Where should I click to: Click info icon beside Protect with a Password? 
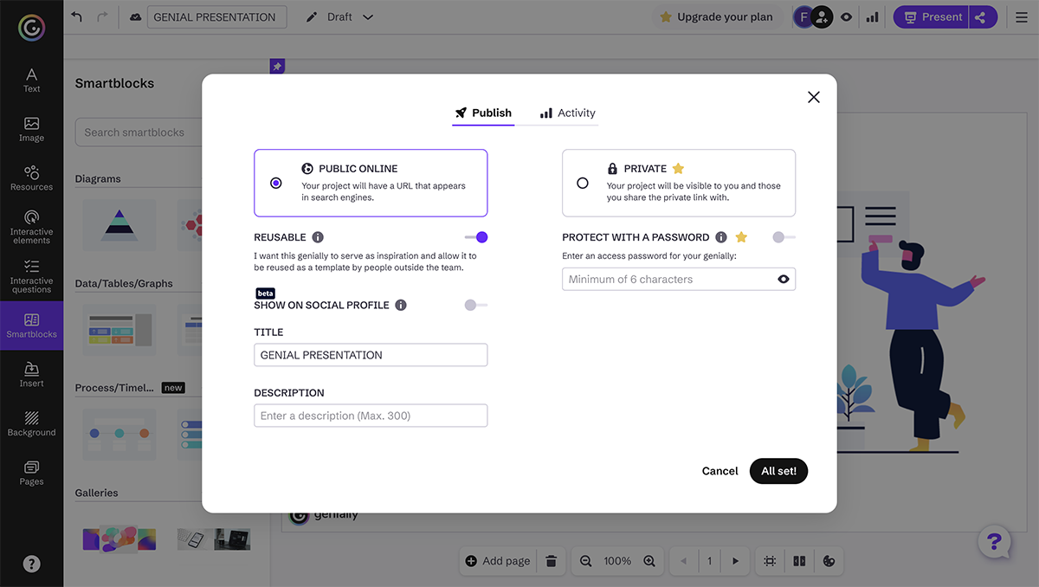[721, 237]
